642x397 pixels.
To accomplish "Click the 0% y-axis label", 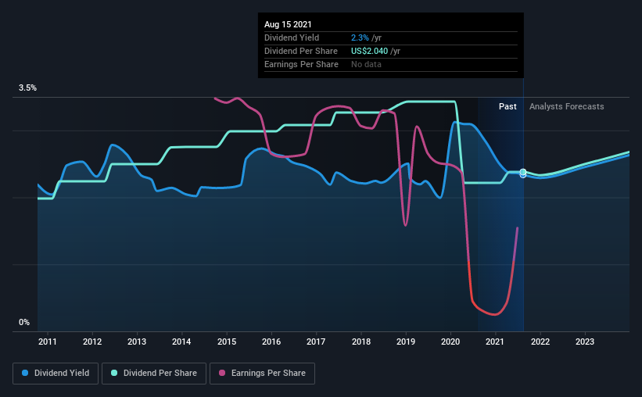I will pyautogui.click(x=24, y=322).
